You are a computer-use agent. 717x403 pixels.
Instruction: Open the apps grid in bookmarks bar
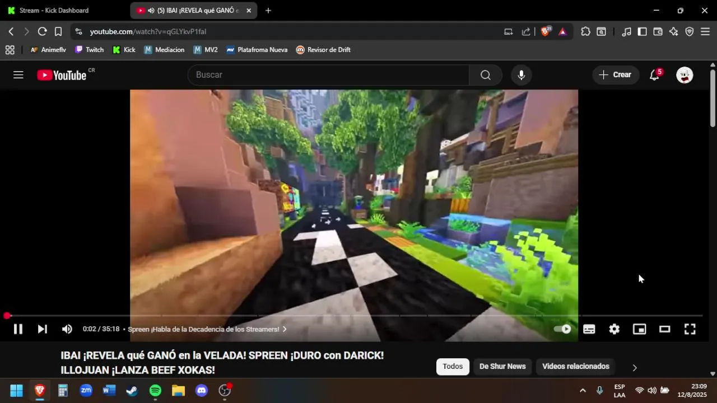click(x=10, y=50)
